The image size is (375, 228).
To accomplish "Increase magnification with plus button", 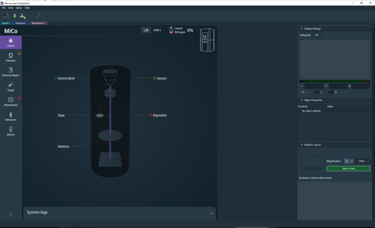I will (352, 161).
